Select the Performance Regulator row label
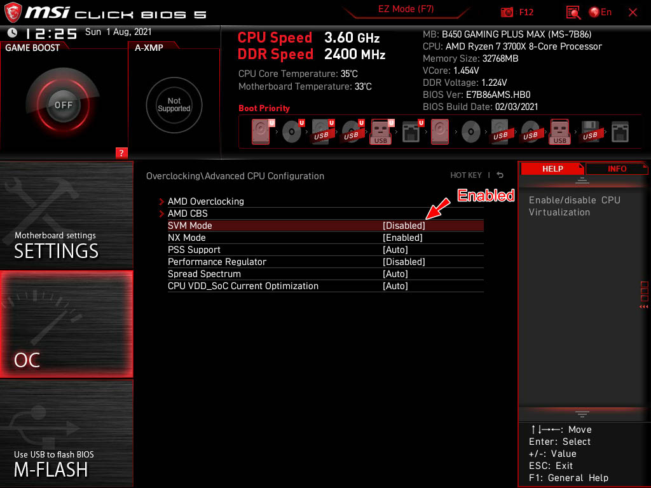 click(217, 261)
